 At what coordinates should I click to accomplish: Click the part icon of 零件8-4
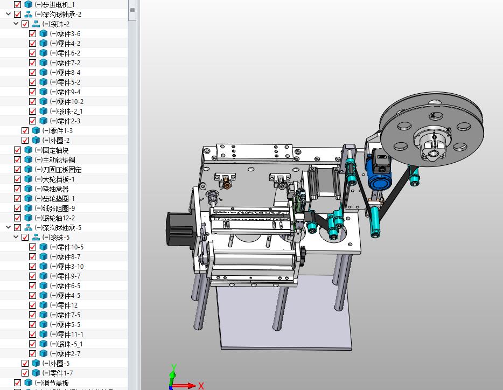click(x=43, y=72)
